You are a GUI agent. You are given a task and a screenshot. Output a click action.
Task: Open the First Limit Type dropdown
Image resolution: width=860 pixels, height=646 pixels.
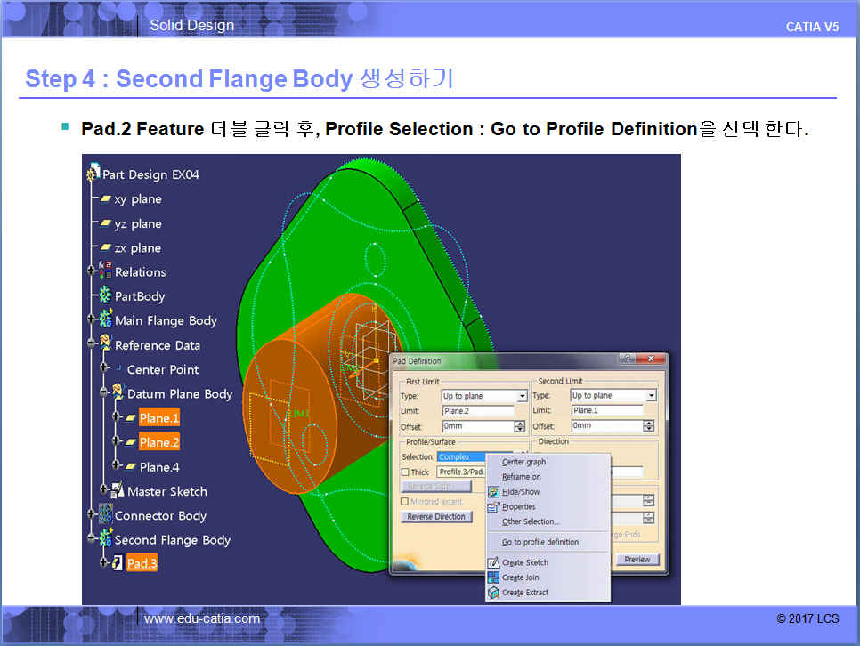coord(522,396)
